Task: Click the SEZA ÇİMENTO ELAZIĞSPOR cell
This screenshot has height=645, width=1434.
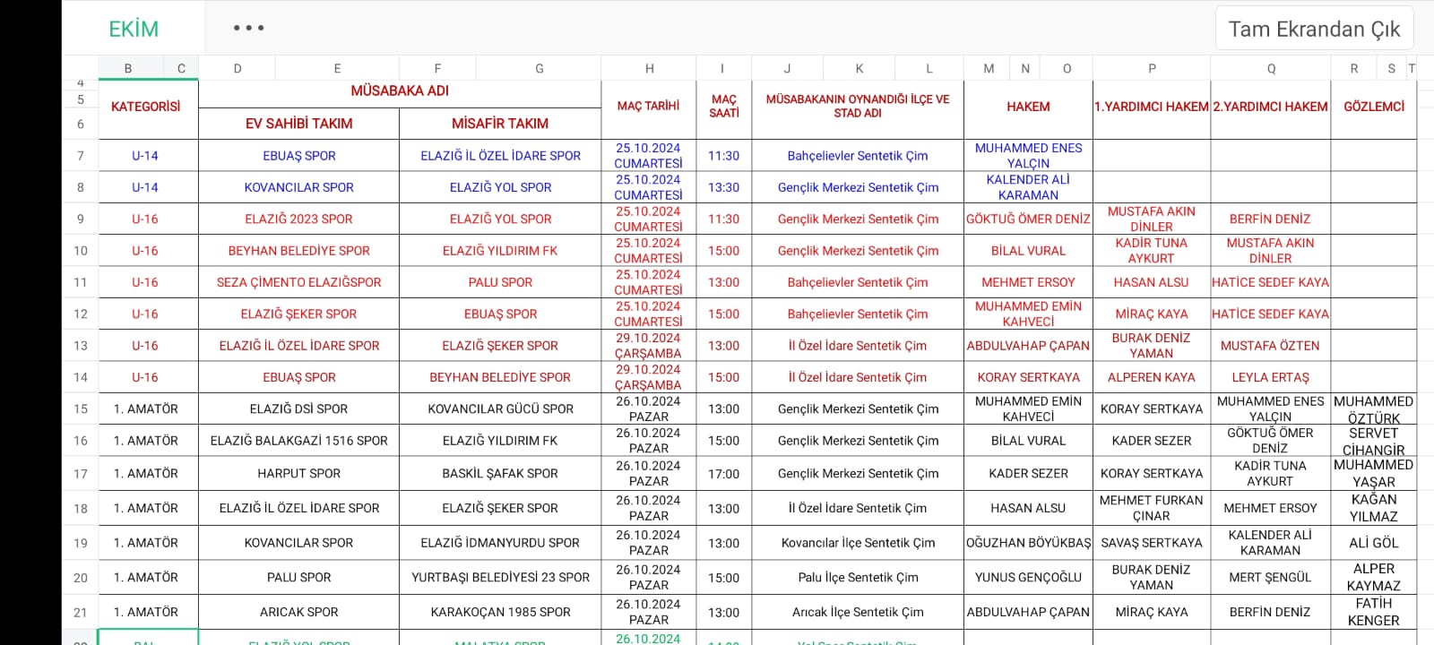Action: click(x=298, y=282)
